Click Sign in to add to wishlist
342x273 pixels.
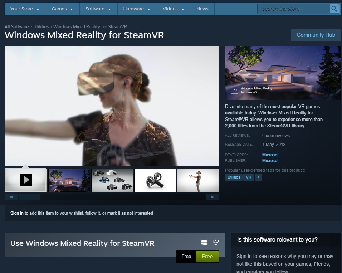16,213
